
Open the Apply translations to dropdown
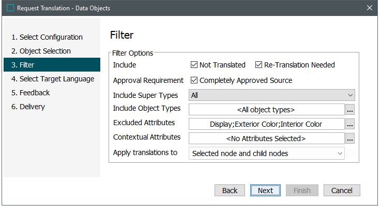267,153
